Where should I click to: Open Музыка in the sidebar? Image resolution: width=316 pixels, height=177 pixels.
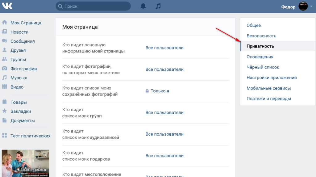[x=19, y=78]
